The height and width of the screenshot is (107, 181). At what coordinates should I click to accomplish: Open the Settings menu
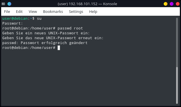(76, 11)
